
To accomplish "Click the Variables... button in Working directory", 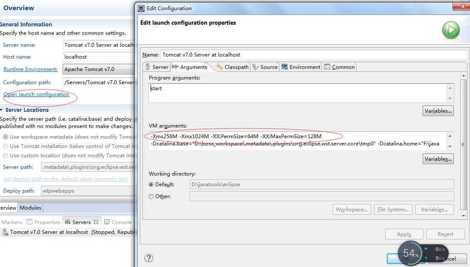I will pos(434,210).
